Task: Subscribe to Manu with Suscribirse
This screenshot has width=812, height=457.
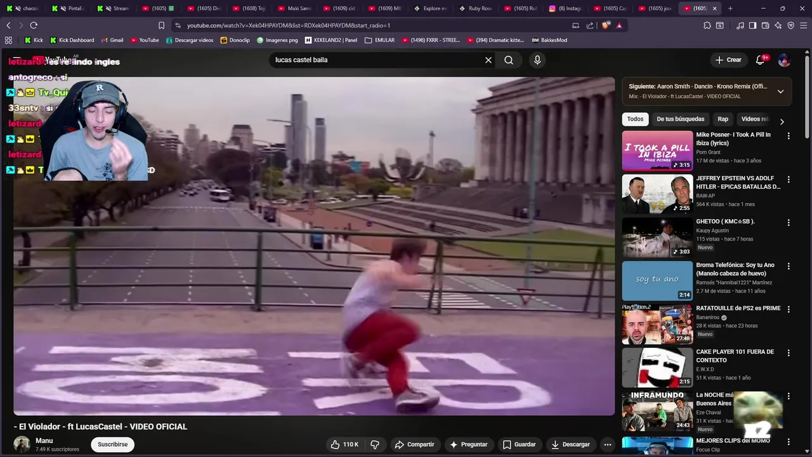Action: [113, 444]
